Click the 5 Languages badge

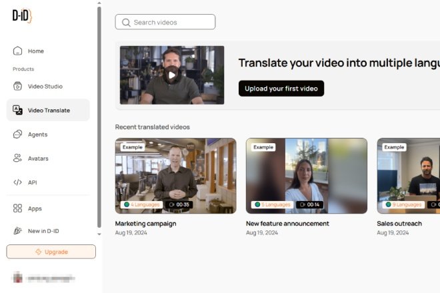pyautogui.click(x=273, y=204)
